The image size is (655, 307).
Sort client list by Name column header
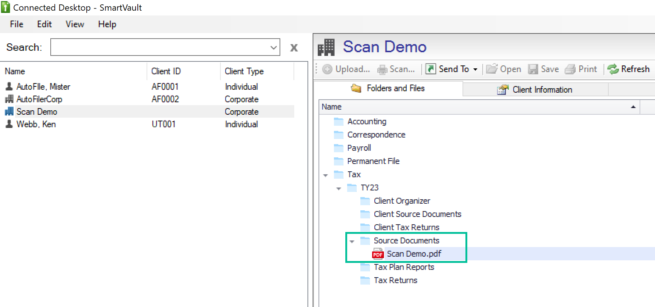(x=15, y=71)
